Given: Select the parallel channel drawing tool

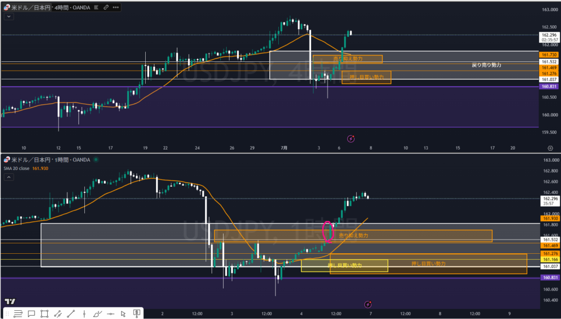Looking at the screenshot, I should [58, 314].
